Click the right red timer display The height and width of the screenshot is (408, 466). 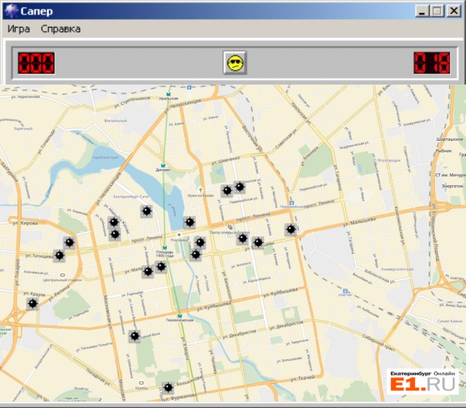431,63
